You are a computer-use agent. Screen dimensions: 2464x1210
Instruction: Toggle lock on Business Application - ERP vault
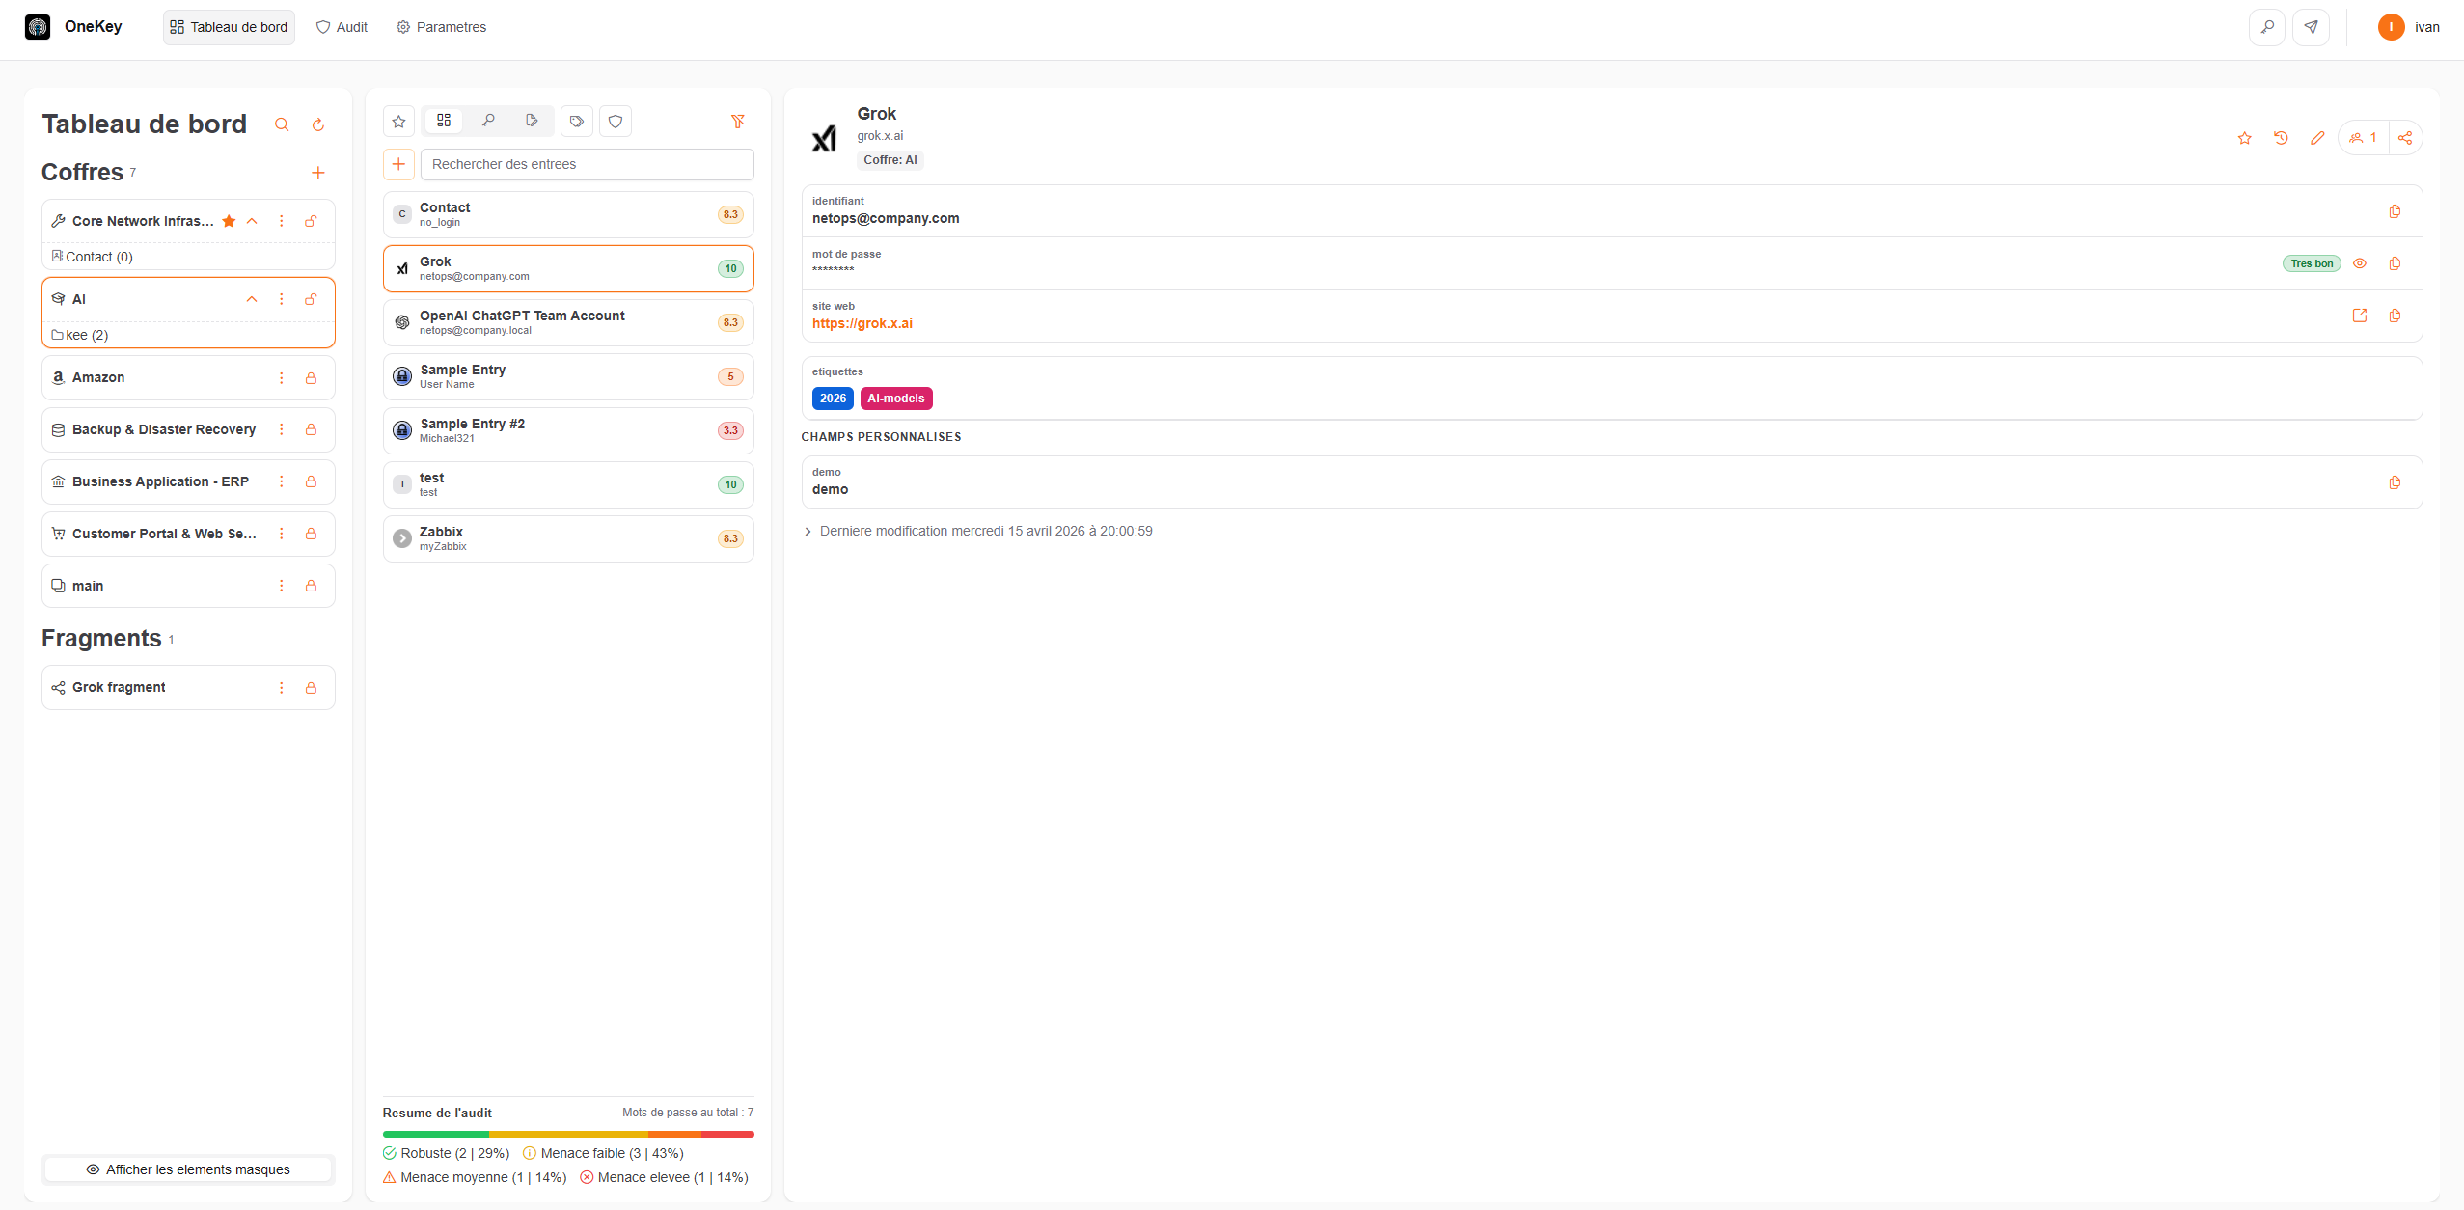(311, 482)
